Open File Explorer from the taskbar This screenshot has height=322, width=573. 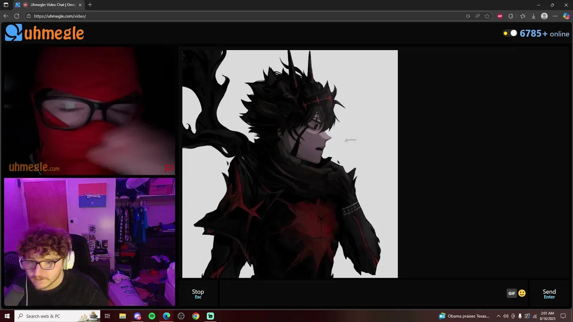pos(123,316)
